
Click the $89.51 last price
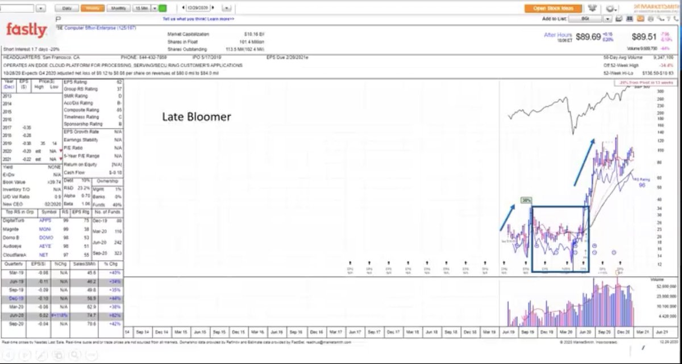pyautogui.click(x=644, y=37)
